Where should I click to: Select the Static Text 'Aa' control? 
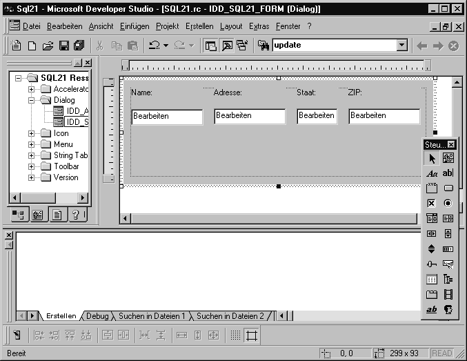click(x=432, y=173)
